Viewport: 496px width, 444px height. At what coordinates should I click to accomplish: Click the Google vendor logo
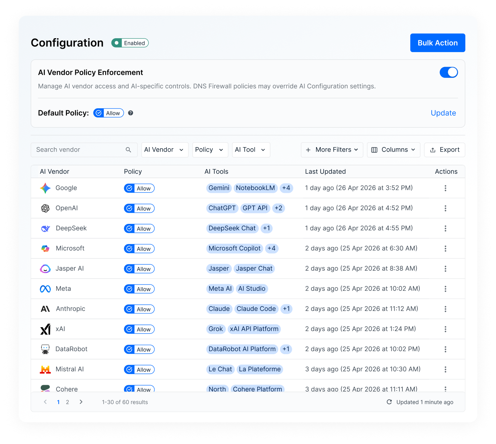45,188
